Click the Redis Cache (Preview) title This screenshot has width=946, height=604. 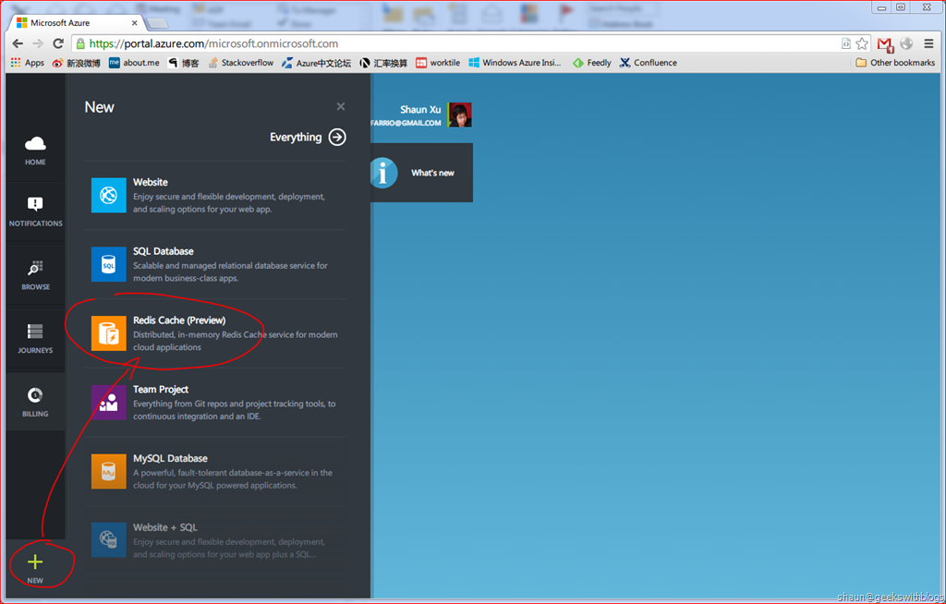point(179,320)
